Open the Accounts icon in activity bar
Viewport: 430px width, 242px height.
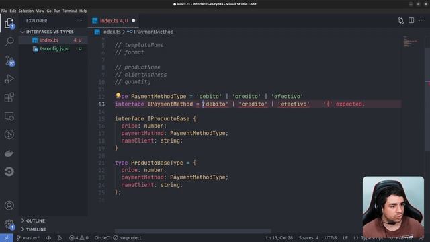coord(9,205)
